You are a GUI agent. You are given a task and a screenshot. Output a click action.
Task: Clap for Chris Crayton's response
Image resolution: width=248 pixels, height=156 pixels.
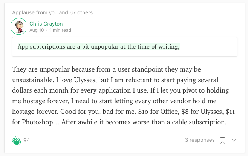tap(16, 141)
